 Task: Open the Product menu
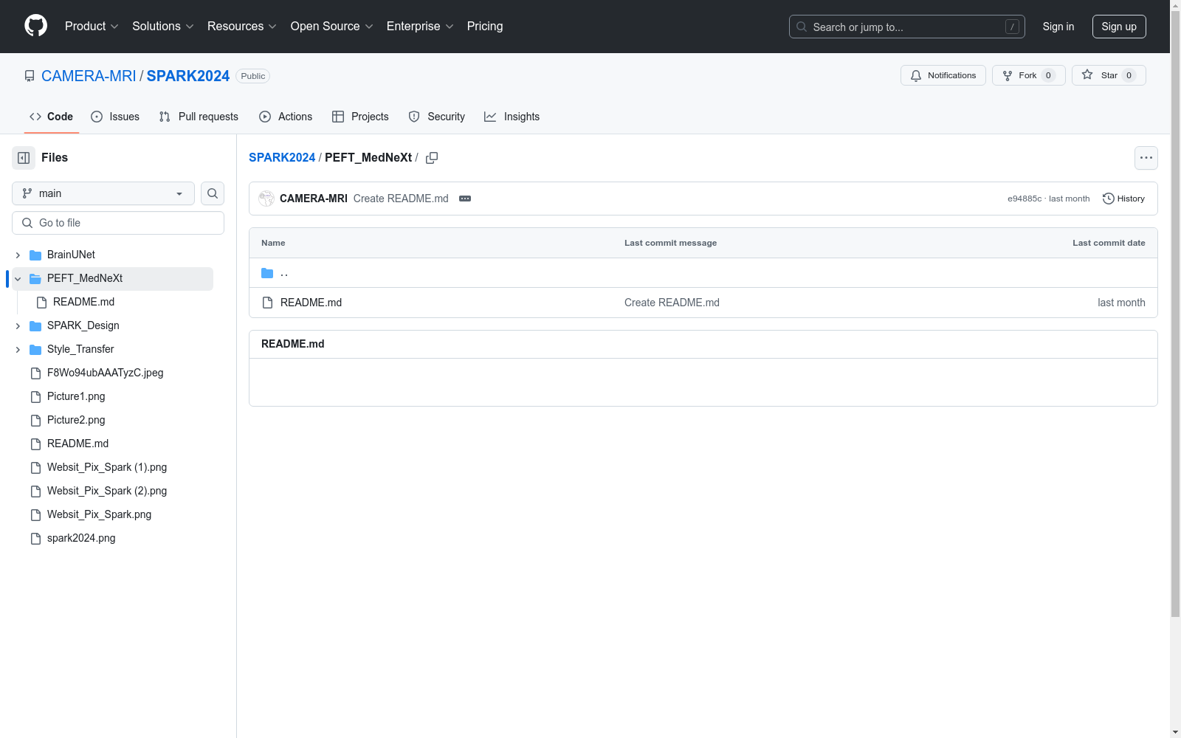[x=92, y=27]
